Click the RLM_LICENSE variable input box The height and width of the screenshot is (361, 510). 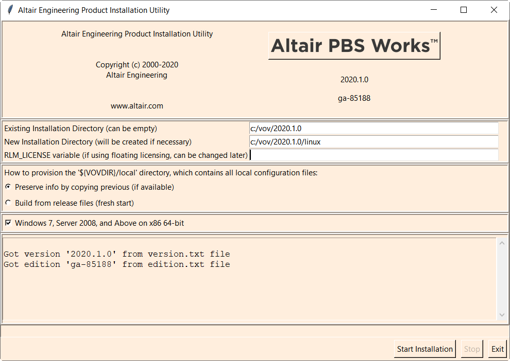[373, 155]
